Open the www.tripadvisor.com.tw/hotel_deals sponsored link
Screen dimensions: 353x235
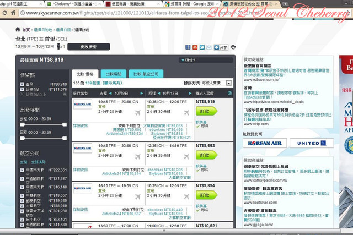click(274, 102)
